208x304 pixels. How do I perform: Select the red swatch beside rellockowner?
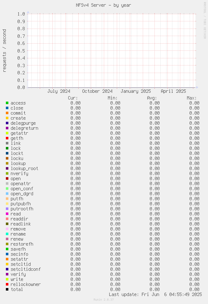7,284
